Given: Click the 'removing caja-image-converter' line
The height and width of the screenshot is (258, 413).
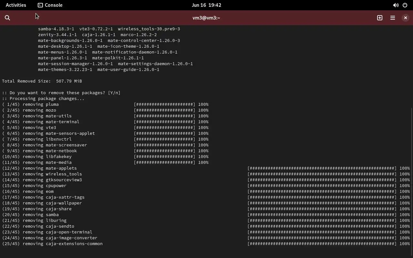Looking at the screenshot, I should point(206,238).
